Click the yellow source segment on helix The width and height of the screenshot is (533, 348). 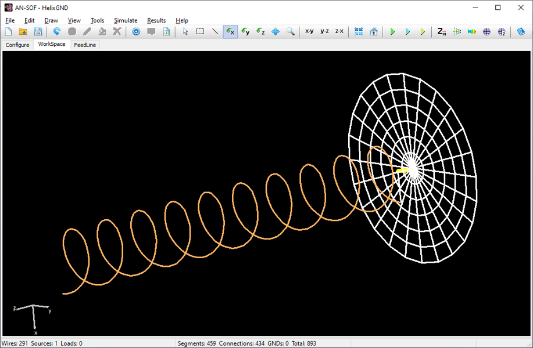[402, 171]
